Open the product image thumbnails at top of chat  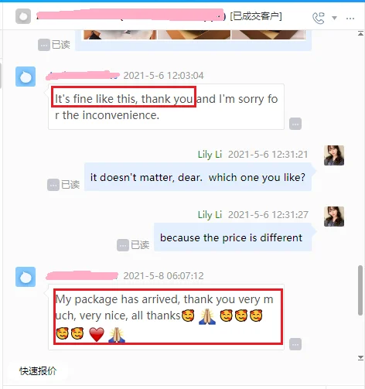[x=195, y=35]
